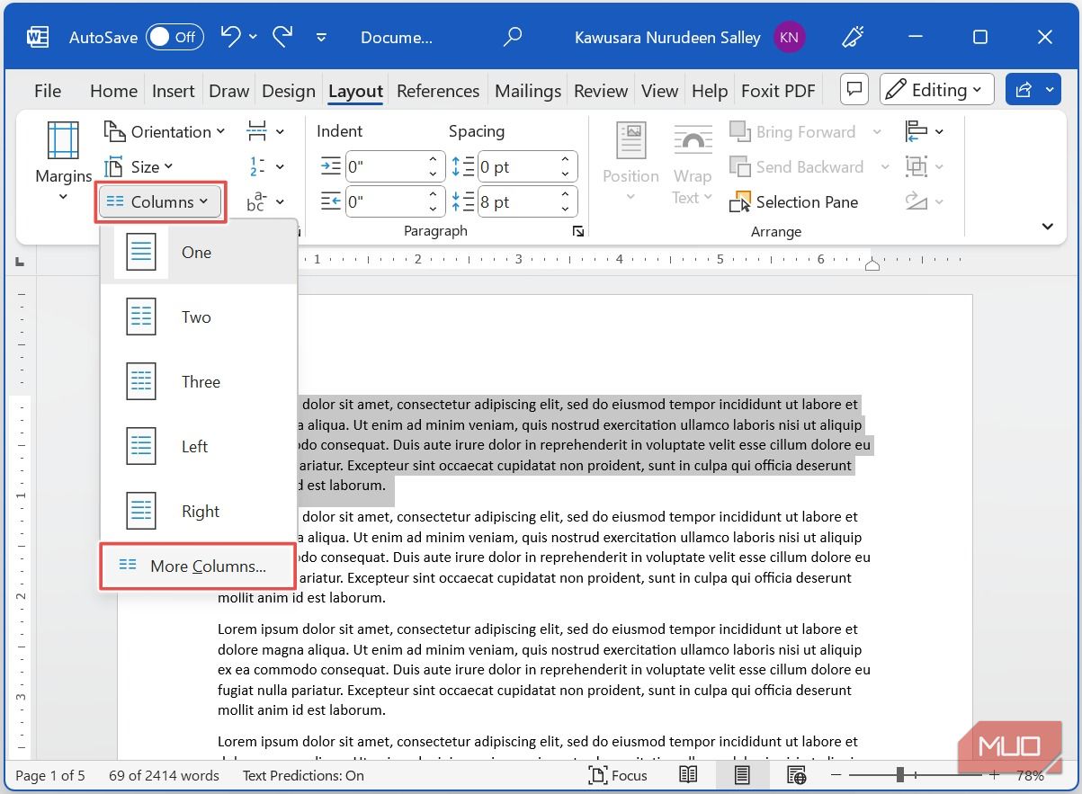Adjust the zoom slider
The height and width of the screenshot is (794, 1082).
(900, 775)
